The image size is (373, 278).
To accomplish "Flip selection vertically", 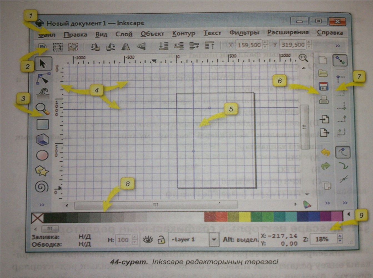I will point(141,46).
